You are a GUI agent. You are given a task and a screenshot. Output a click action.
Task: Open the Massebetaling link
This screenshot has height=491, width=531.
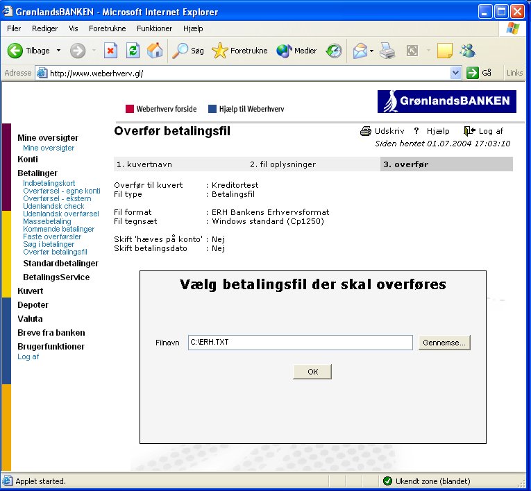(47, 221)
